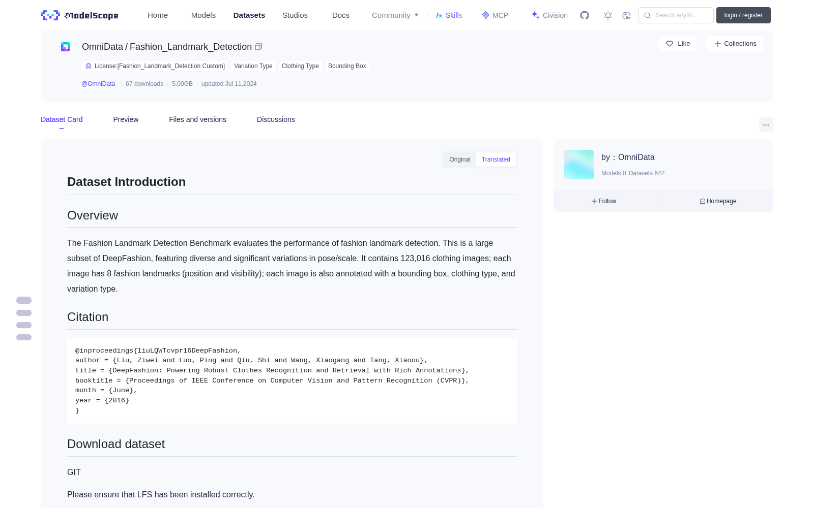The width and height of the screenshot is (814, 508).
Task: Open the Files and versions tab
Action: (197, 119)
